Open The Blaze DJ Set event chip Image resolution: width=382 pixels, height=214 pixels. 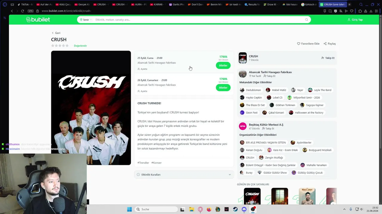pyautogui.click(x=252, y=105)
